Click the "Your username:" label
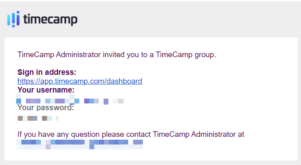This screenshot has width=301, height=165. (x=46, y=90)
